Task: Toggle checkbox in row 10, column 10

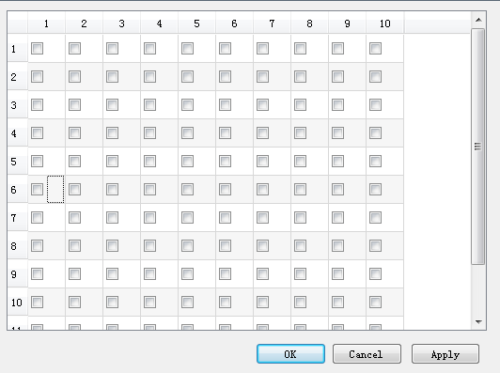Action: point(375,303)
